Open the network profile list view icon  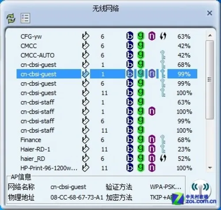25,18
